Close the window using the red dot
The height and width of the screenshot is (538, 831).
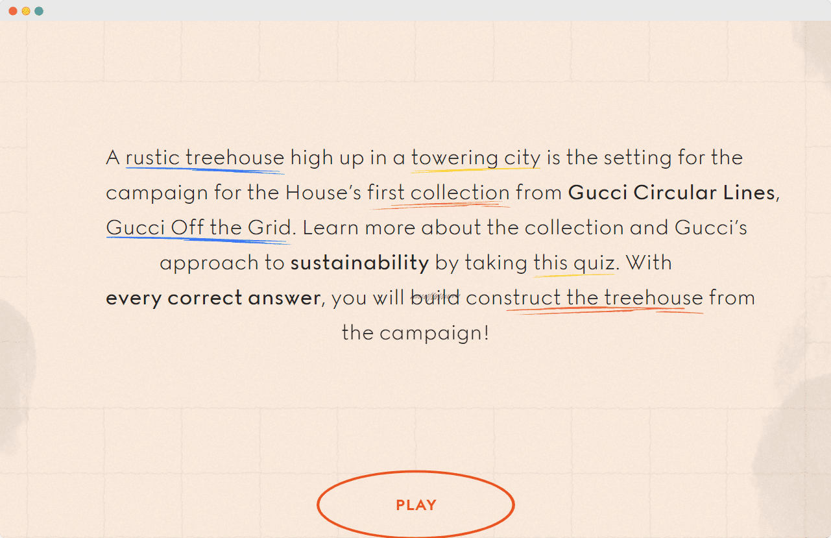(13, 11)
